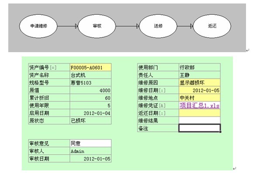The image size is (263, 173).
Task: Click the empty 维修结果 field
Action: pos(200,120)
